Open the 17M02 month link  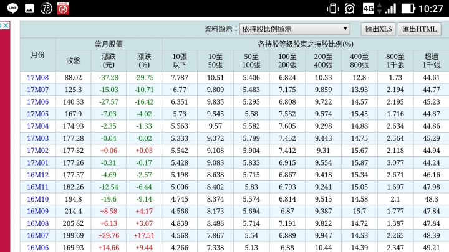[38, 151]
